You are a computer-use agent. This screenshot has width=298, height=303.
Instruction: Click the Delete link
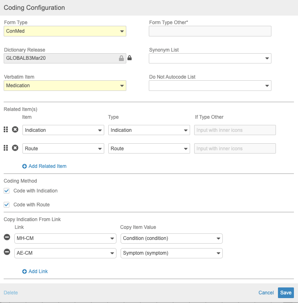coord(11,293)
